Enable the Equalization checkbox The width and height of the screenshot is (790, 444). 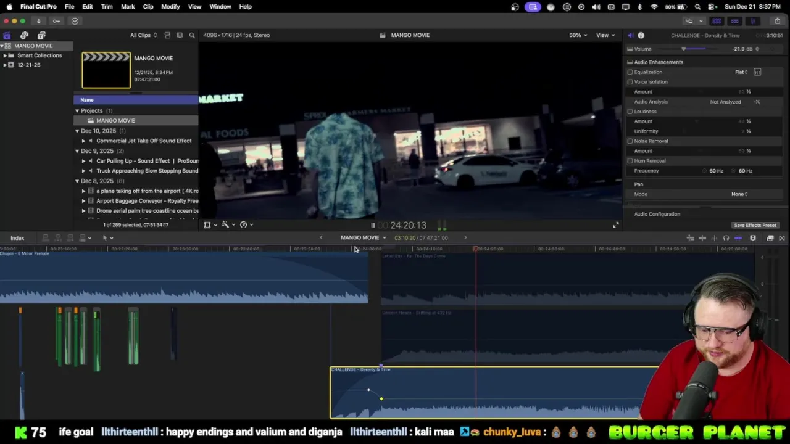630,72
